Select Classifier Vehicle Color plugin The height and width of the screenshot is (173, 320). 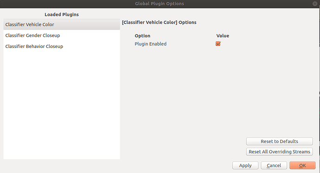point(62,24)
